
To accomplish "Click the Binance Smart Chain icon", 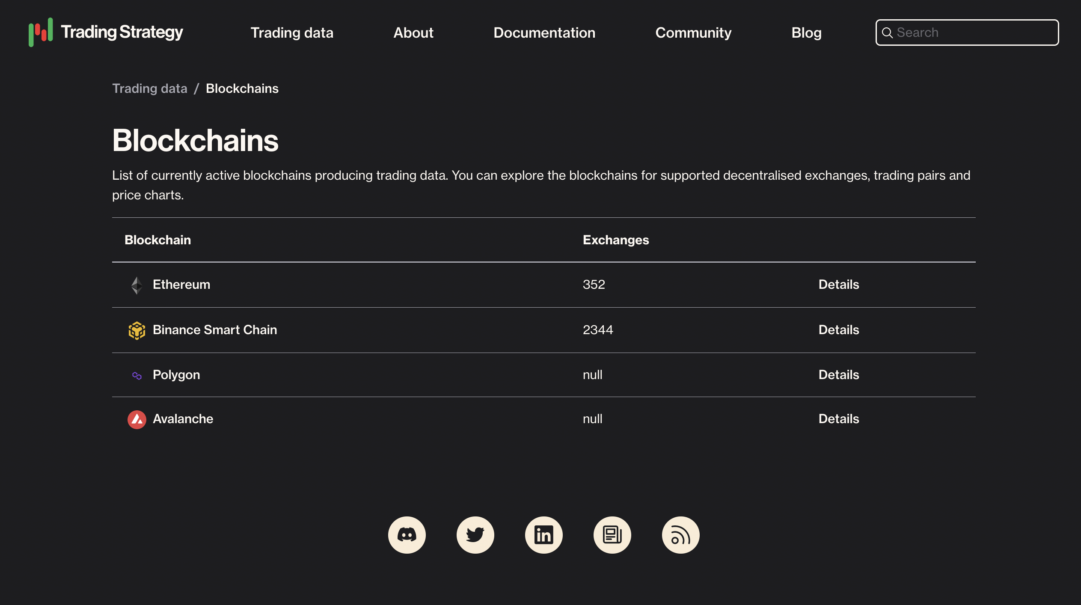I will tap(137, 330).
